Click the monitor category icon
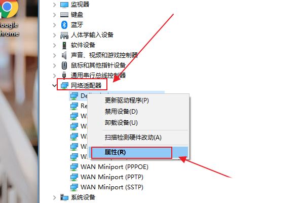The width and height of the screenshot is (304, 203). pos(64,5)
